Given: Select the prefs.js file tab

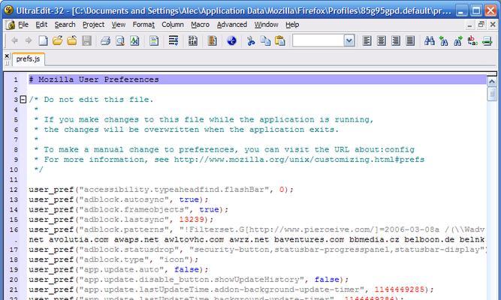Looking at the screenshot, I should [28, 59].
